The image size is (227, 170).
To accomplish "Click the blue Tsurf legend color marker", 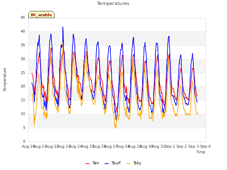I will (x=106, y=164).
